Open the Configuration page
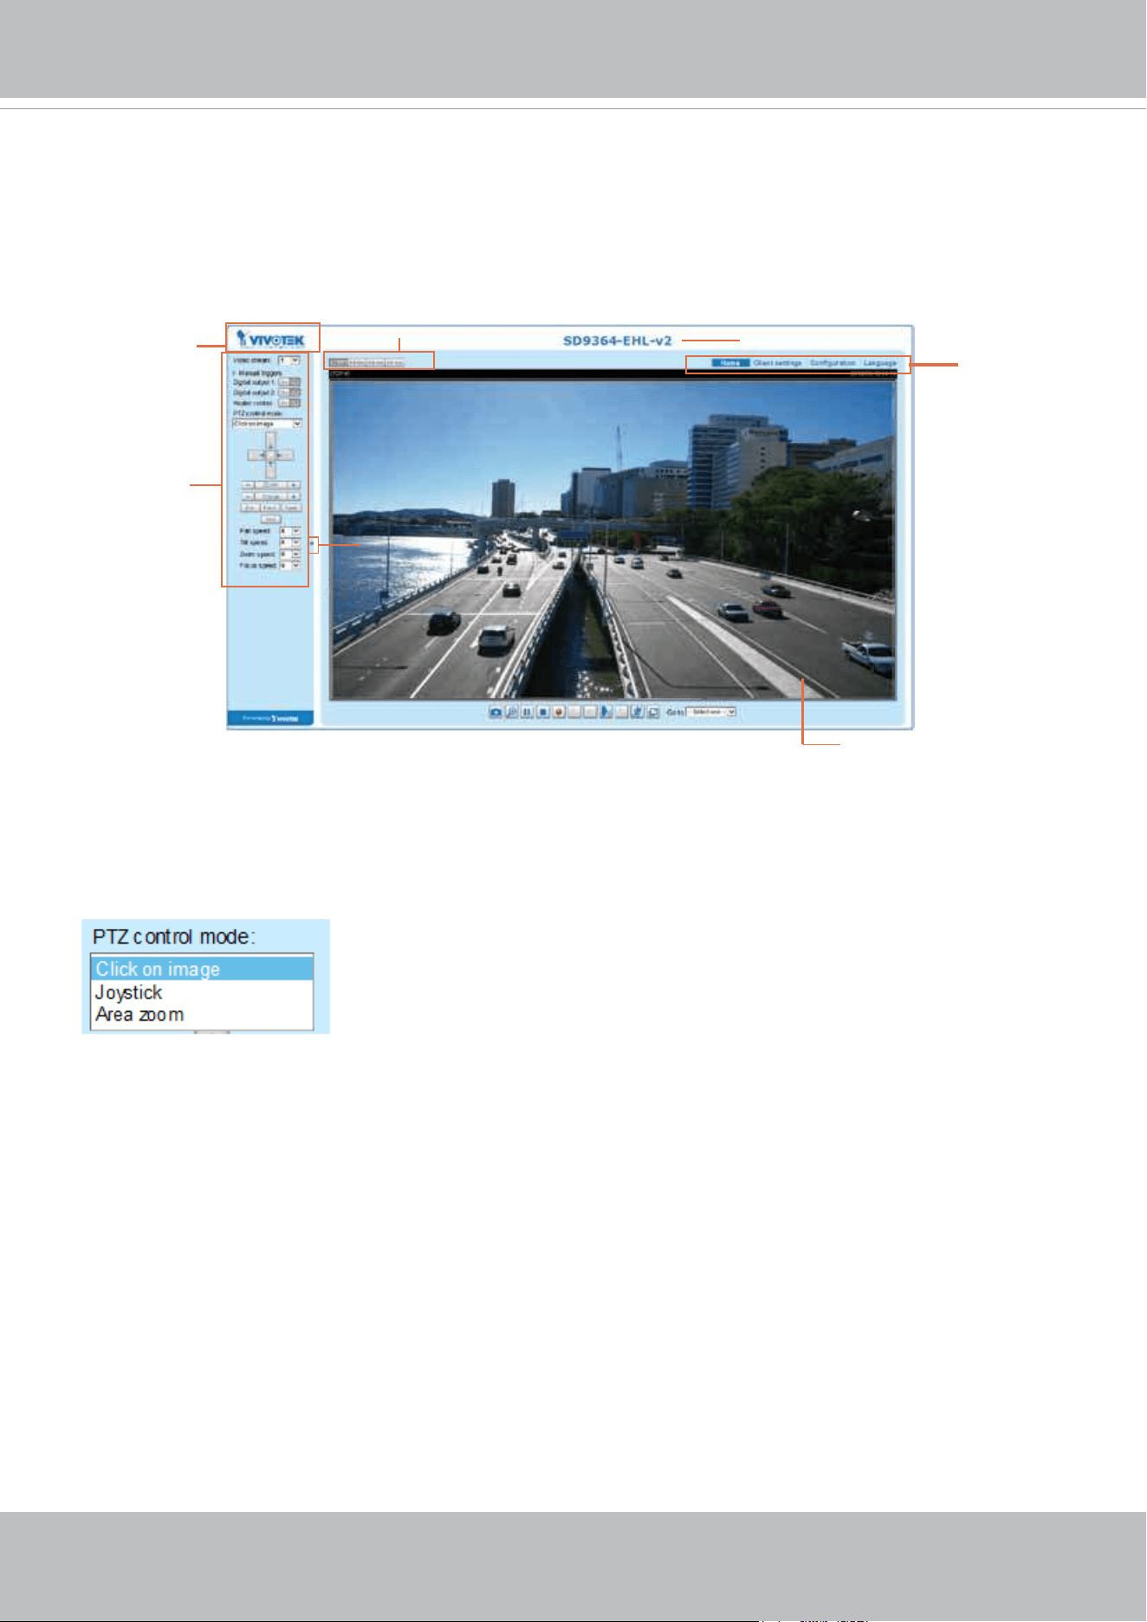1147x1622 pixels. tap(833, 363)
